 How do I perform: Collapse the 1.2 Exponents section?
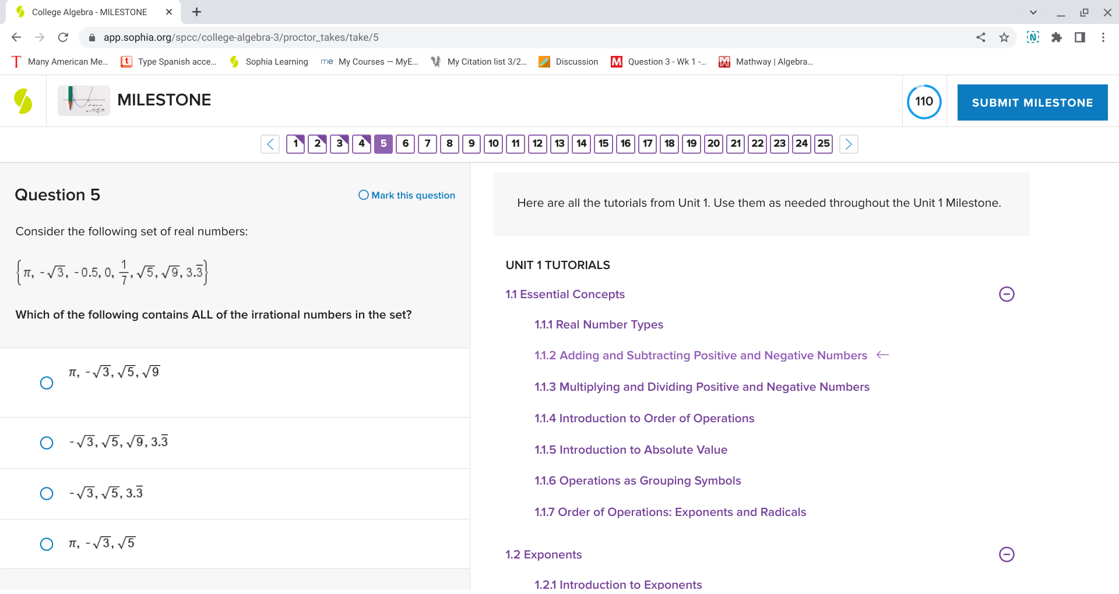[x=1007, y=554]
